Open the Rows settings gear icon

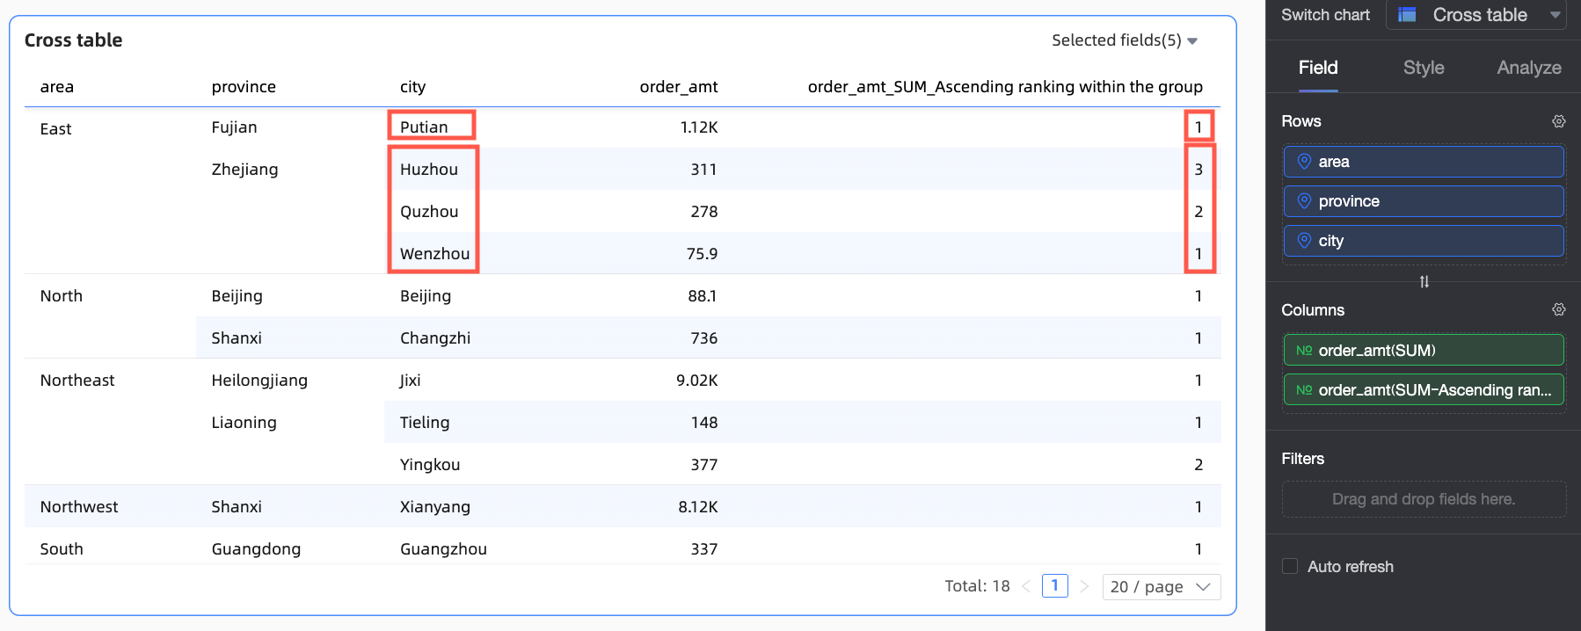[1558, 121]
